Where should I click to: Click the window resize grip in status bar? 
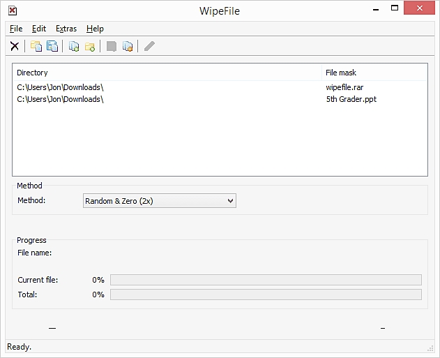tap(430, 349)
